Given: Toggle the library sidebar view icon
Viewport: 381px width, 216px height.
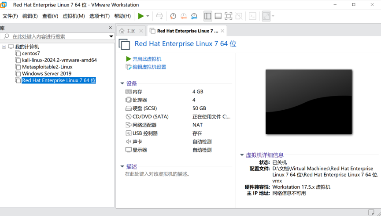Looking at the screenshot, I should pos(207,16).
